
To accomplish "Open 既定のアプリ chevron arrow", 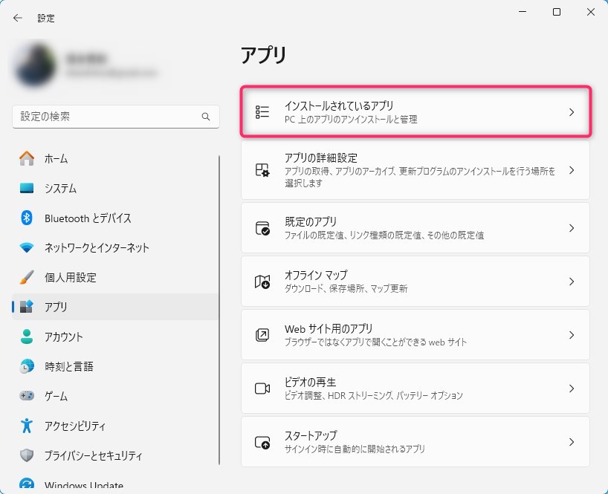I will (x=571, y=228).
